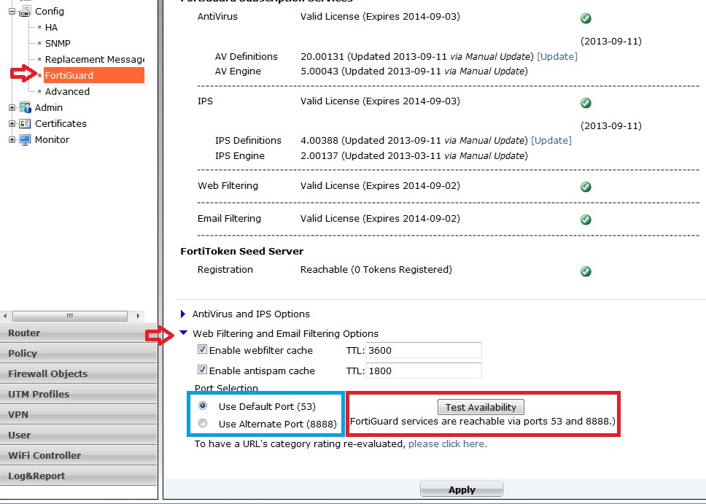Click the Monitor screen icon in tree

[26, 139]
